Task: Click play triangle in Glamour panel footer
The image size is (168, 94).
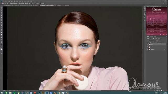Action: 147,34
